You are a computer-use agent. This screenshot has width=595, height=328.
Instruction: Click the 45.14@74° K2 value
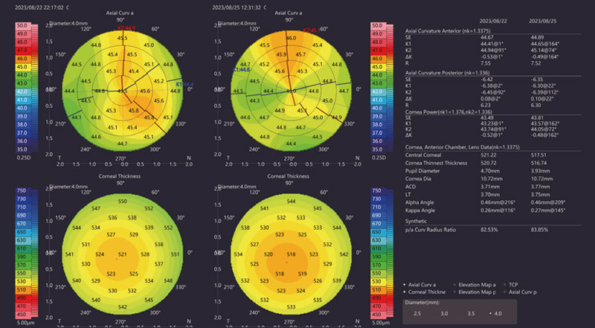coord(543,50)
